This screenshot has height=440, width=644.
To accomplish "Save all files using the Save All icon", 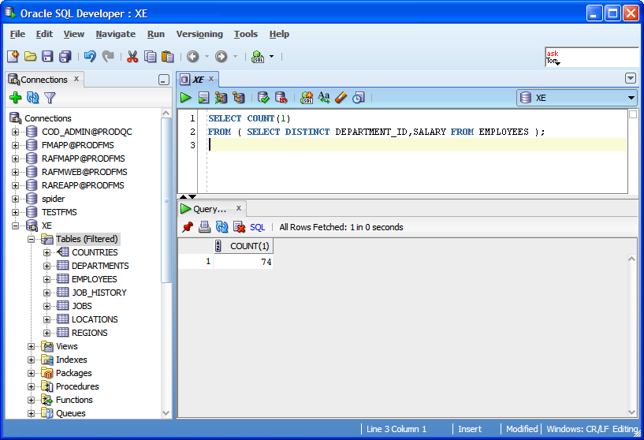I will 65,57.
